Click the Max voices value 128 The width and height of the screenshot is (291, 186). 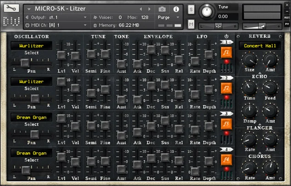point(145,17)
